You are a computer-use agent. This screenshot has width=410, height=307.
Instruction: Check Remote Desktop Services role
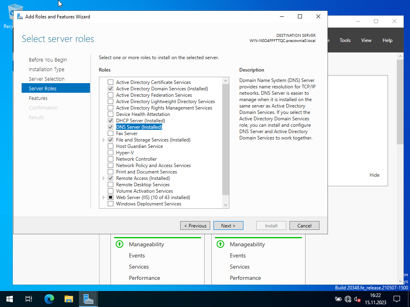(111, 185)
